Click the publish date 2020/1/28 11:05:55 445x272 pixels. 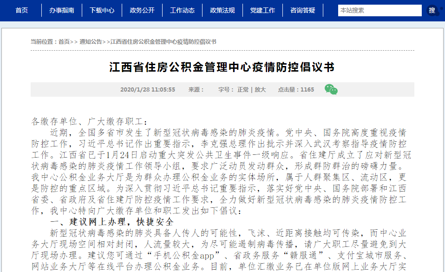pyautogui.click(x=147, y=90)
